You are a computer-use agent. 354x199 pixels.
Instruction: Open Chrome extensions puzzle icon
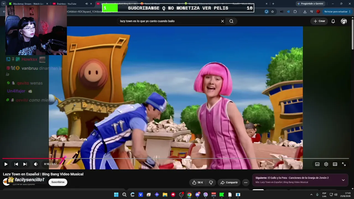[x=295, y=12]
